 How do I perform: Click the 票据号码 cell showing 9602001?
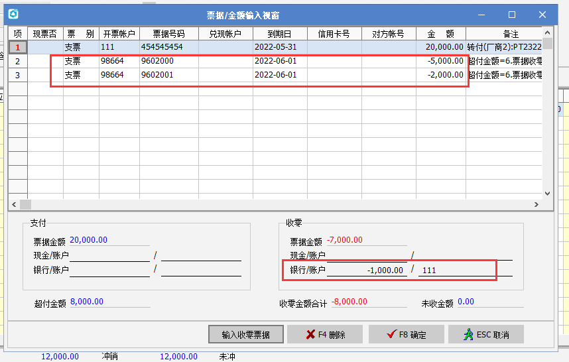(168, 75)
